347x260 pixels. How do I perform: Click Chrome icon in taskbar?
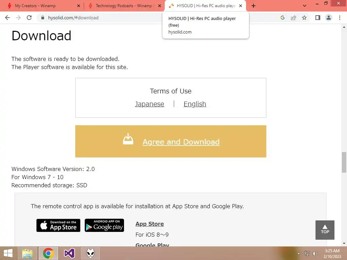click(x=48, y=253)
